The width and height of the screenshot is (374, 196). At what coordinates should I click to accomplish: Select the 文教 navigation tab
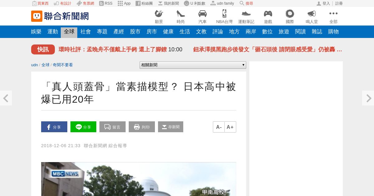click(x=201, y=32)
